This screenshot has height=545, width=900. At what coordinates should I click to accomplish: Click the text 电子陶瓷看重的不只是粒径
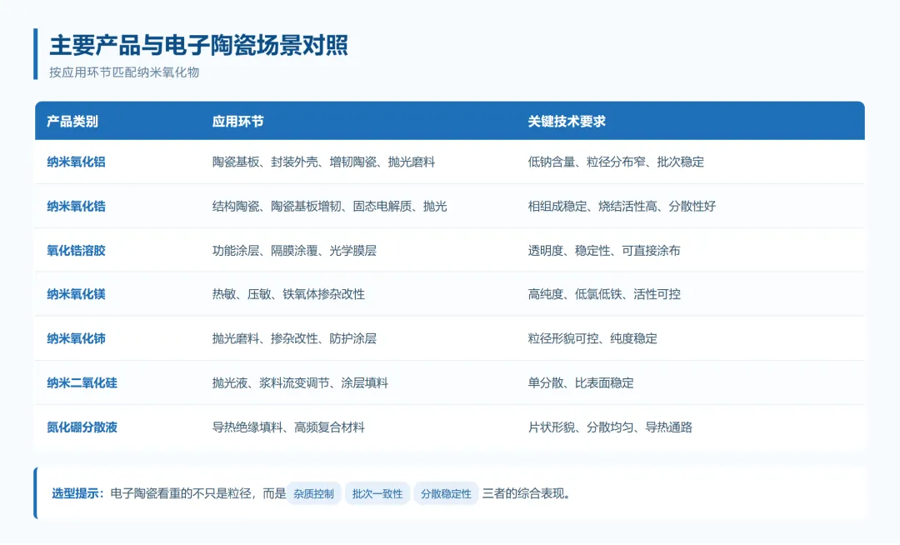pos(180,493)
